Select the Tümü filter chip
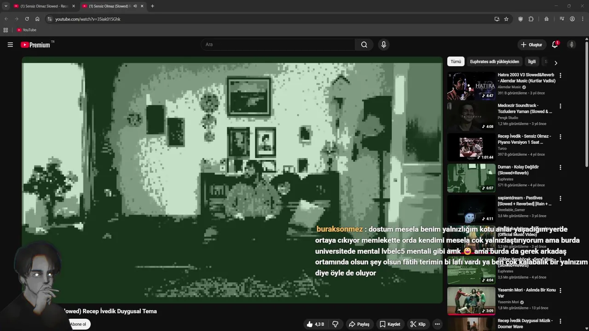The height and width of the screenshot is (331, 589). pos(456,62)
